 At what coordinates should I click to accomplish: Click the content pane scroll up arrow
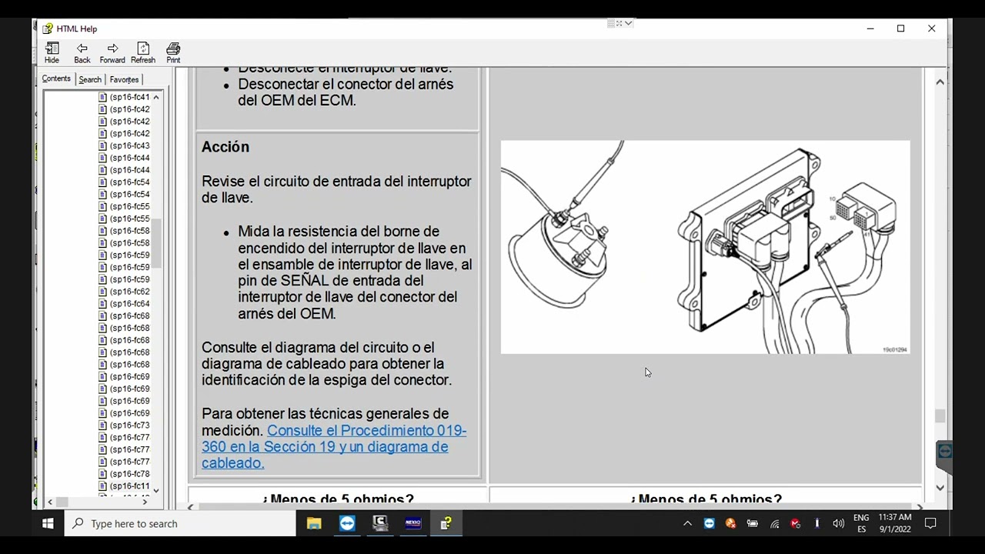[x=940, y=81]
